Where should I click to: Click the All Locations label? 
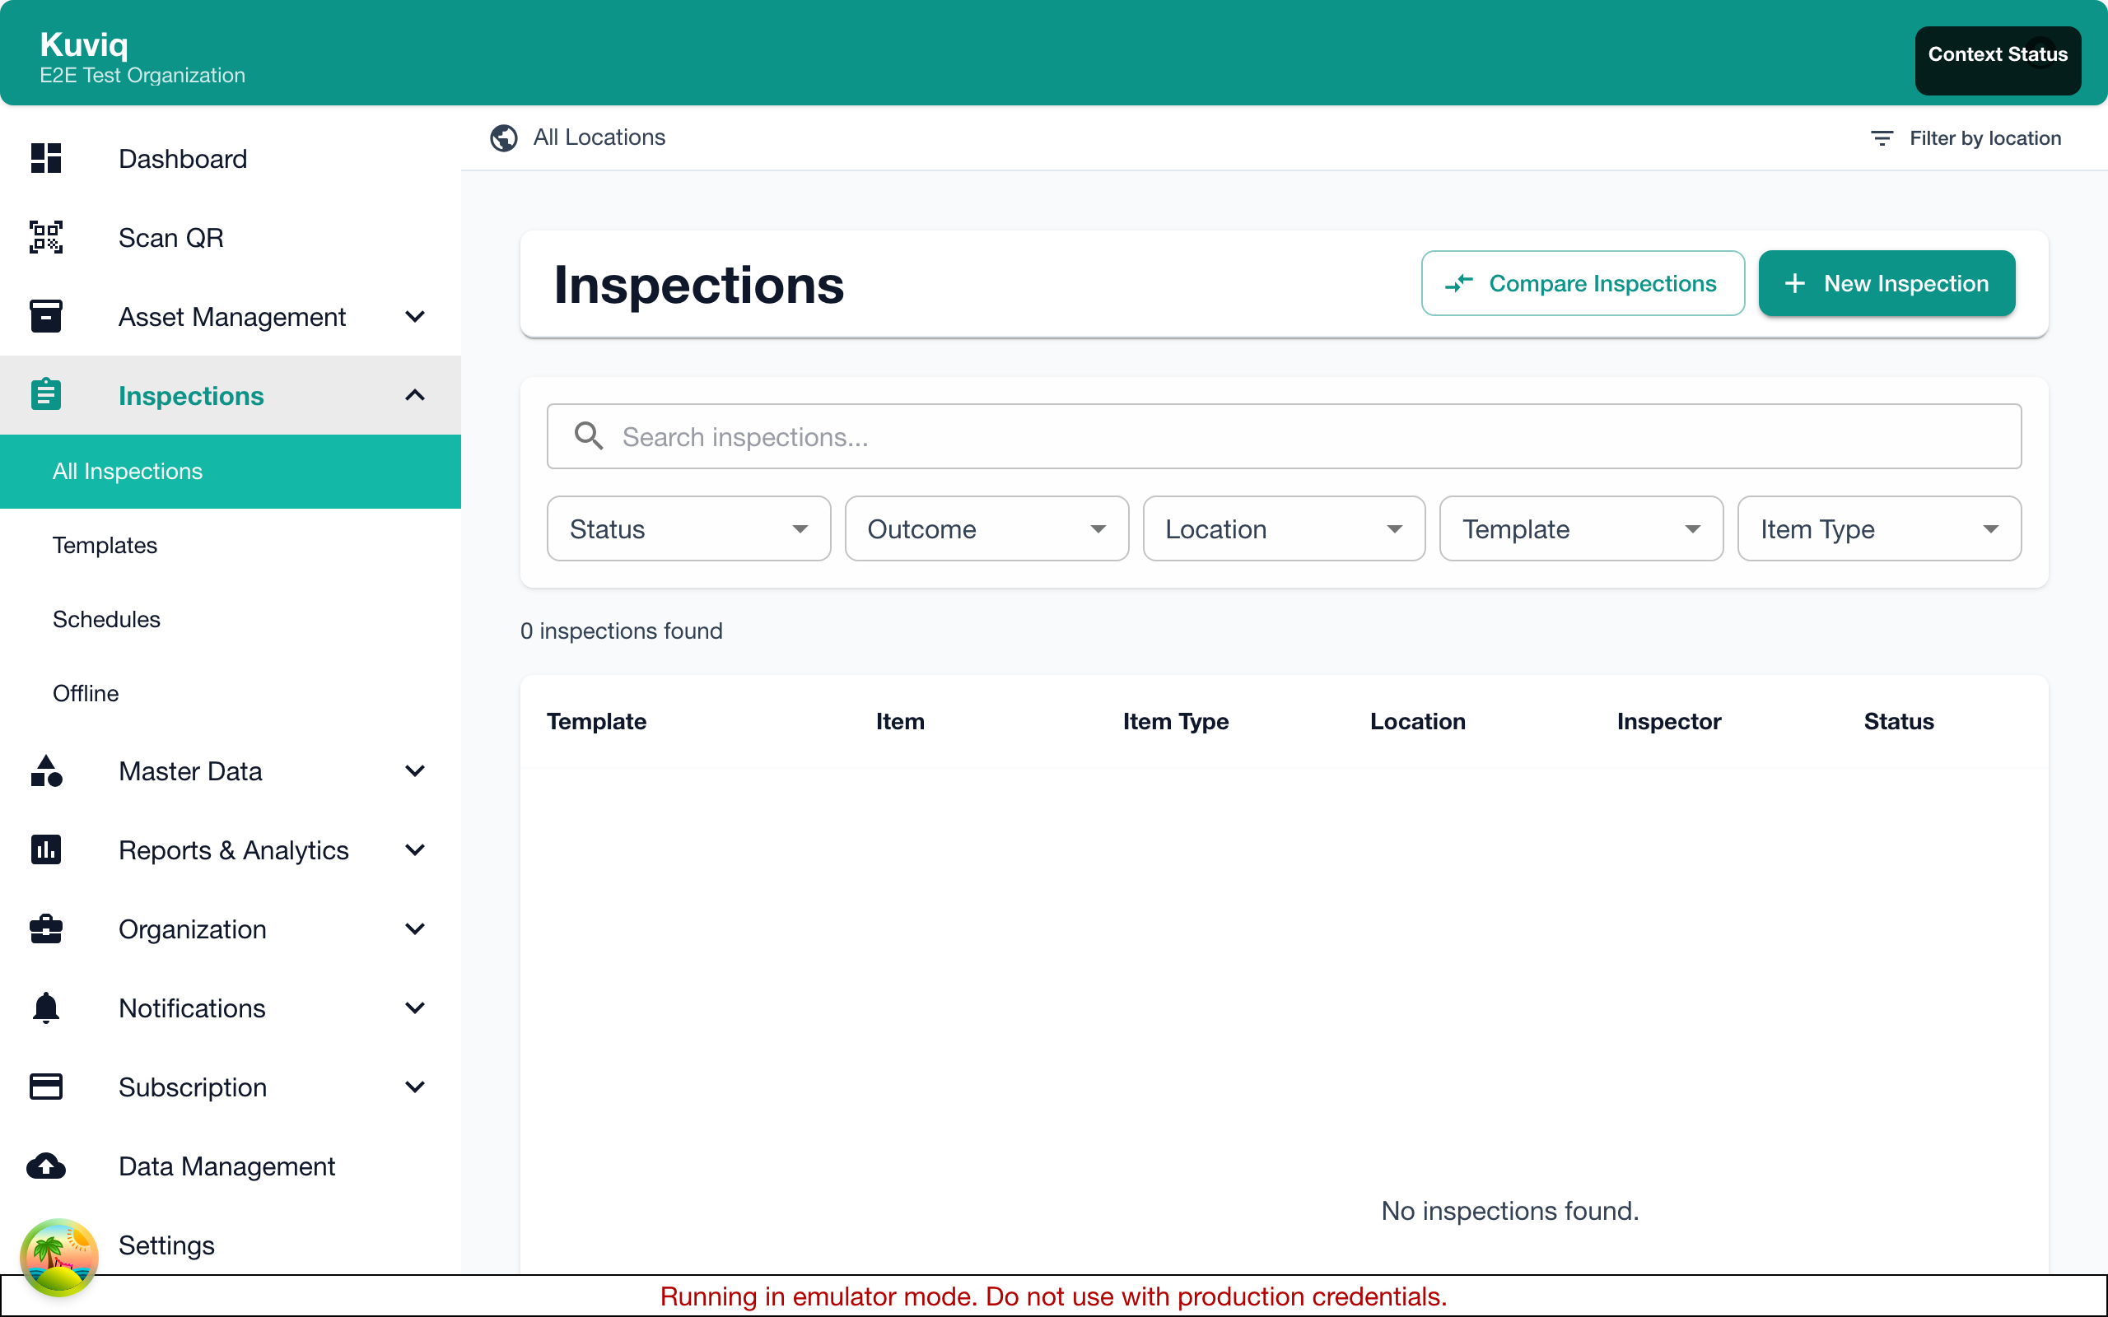tap(599, 137)
